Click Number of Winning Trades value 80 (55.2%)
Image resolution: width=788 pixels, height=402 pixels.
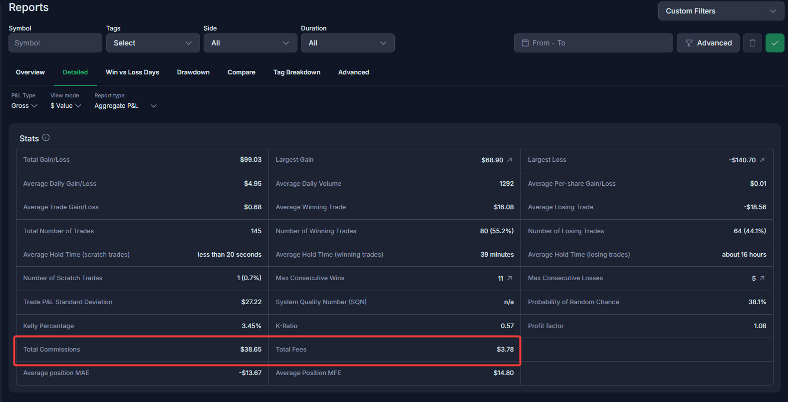pos(497,231)
